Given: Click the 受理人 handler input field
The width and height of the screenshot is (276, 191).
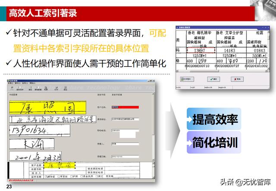Looking at the screenshot, I should 125,144.
